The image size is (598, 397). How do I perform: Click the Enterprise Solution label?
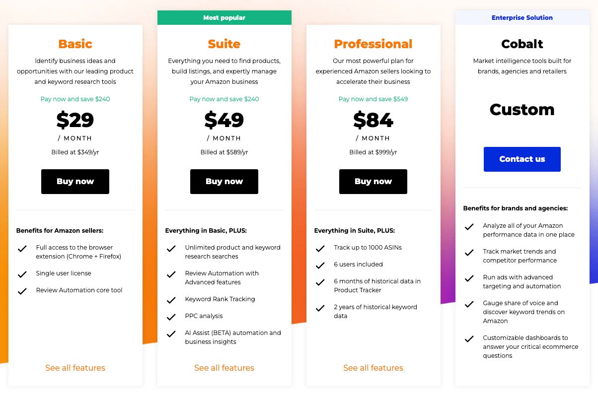coord(522,18)
